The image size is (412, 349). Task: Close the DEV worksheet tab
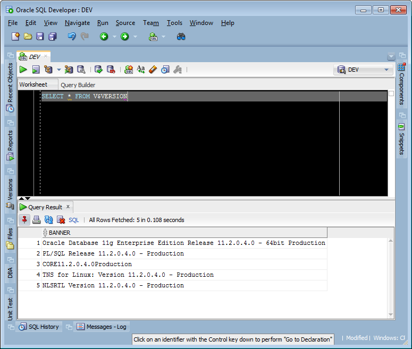46,56
